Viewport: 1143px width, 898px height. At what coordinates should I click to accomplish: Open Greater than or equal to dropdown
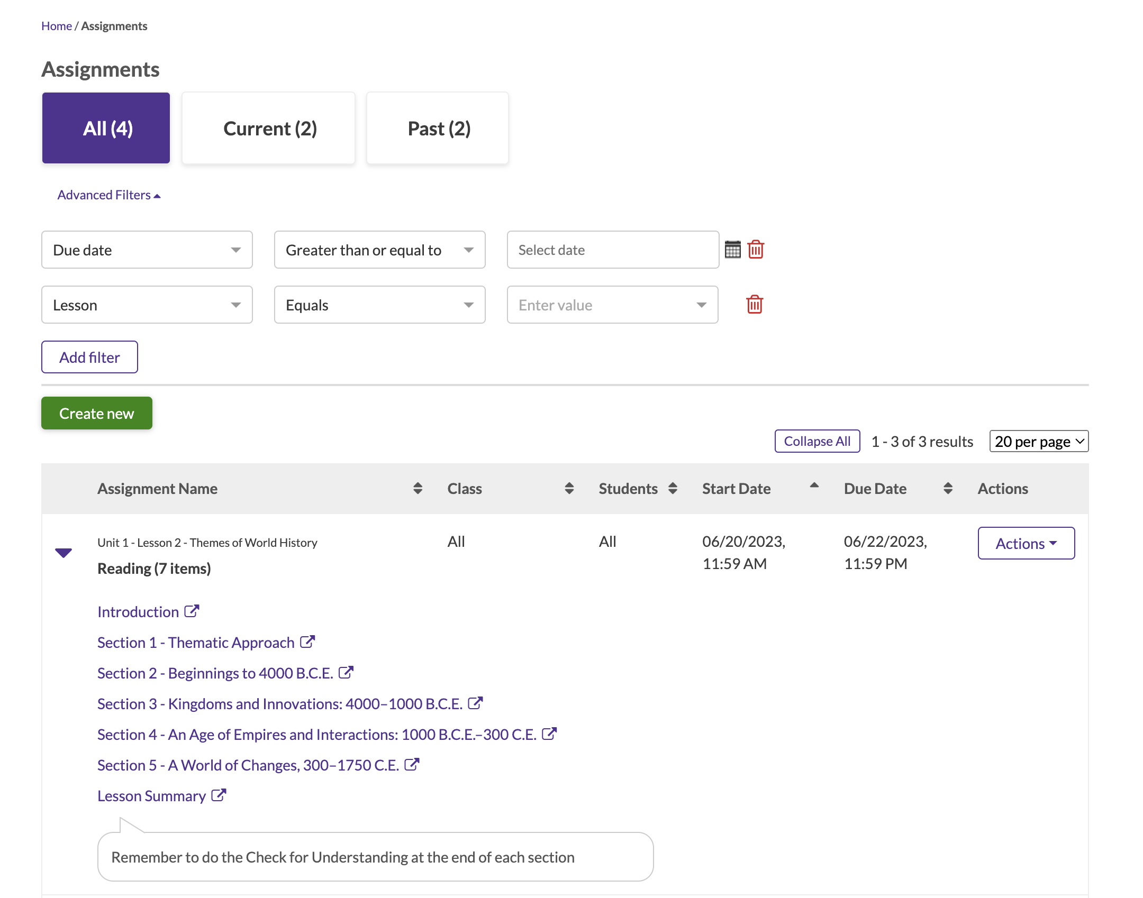pyautogui.click(x=379, y=250)
